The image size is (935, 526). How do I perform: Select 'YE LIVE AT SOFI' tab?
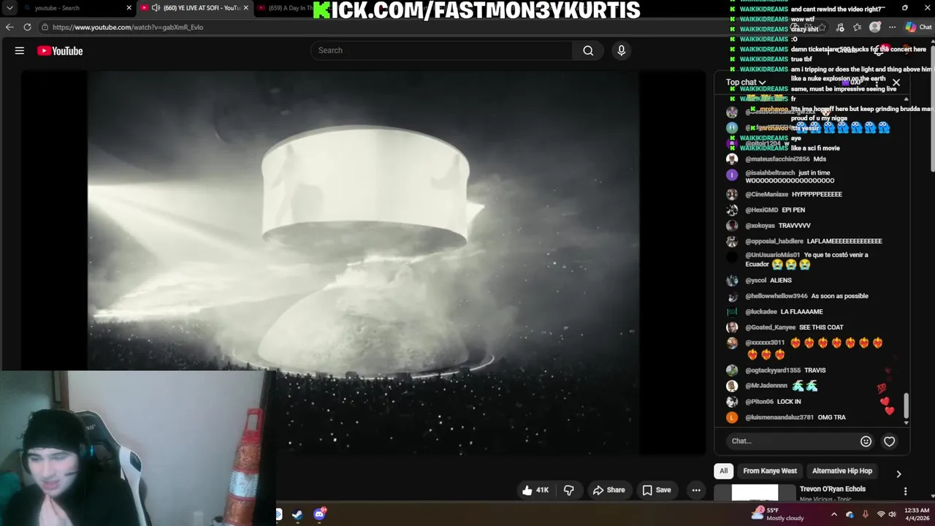pos(196,8)
